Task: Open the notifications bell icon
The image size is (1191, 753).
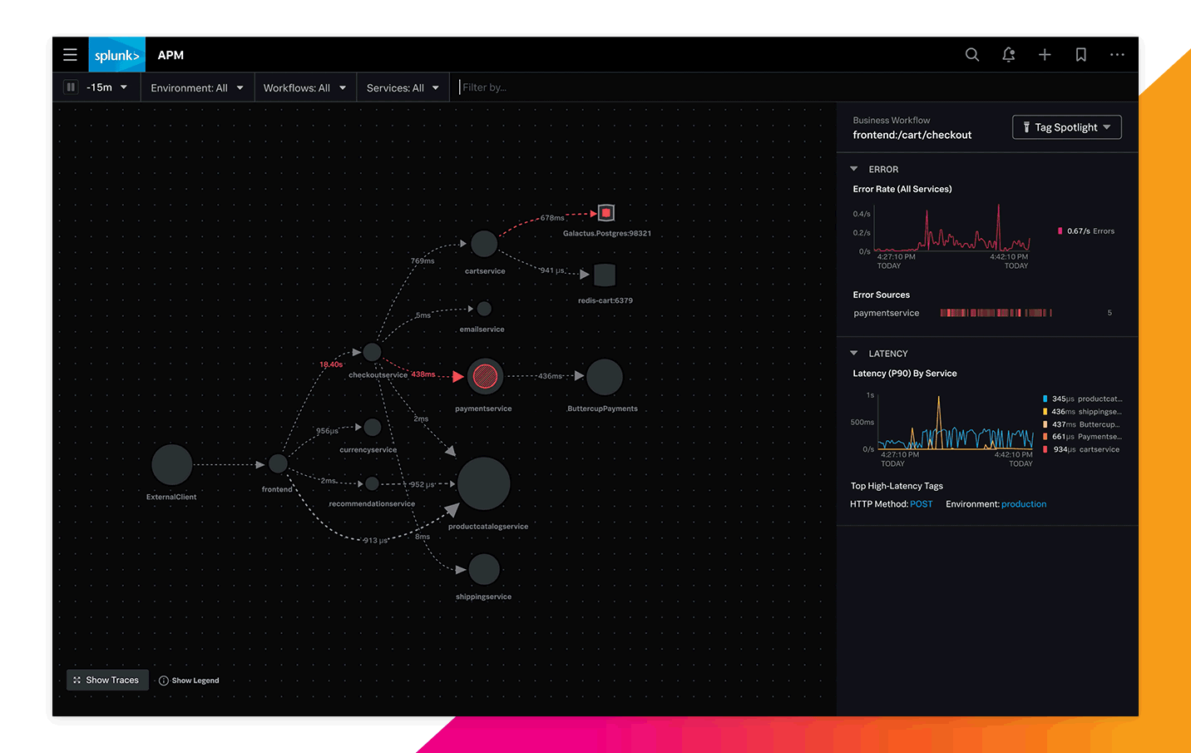Action: pyautogui.click(x=1009, y=55)
